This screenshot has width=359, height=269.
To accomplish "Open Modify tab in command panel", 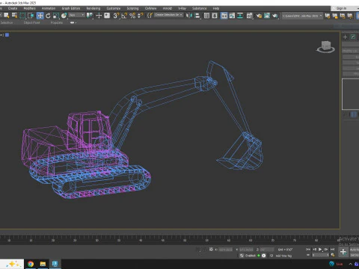I will point(353,37).
